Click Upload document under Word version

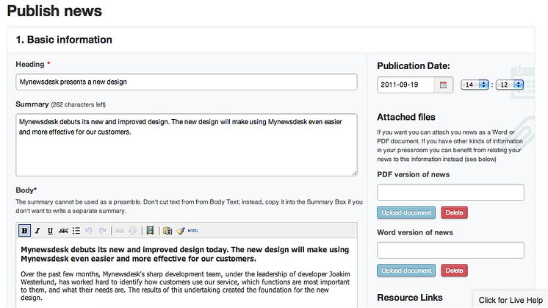406,271
